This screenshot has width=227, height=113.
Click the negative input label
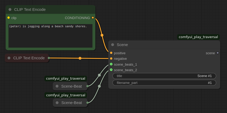pos(120,59)
